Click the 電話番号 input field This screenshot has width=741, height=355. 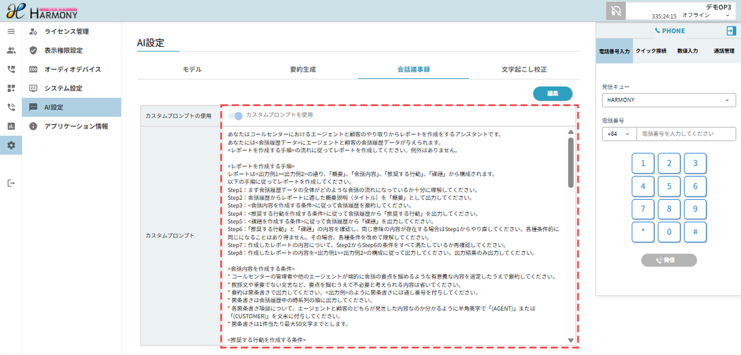[686, 134]
